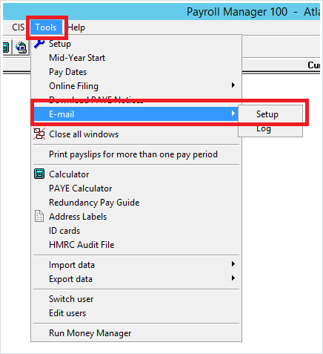Select Pay Dates from Tools menu
The image size is (323, 354).
click(x=68, y=72)
